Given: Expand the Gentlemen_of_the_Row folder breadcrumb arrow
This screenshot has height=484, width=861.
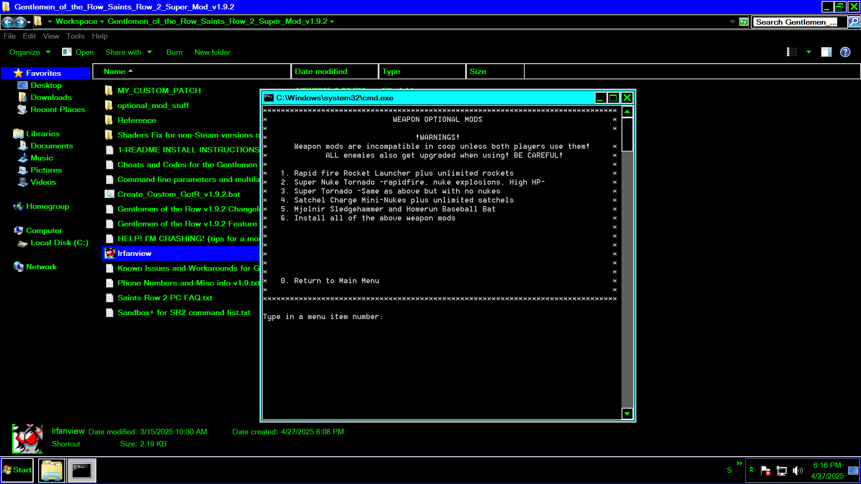Looking at the screenshot, I should coord(332,22).
